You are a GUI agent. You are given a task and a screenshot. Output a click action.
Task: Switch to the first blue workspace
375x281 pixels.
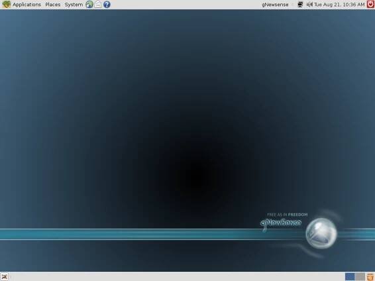(x=350, y=277)
